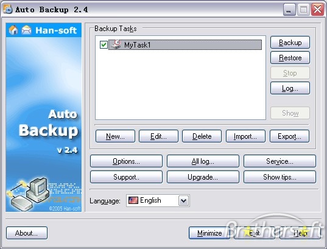
Task: Click the Han-soft home icon
Action: click(13, 30)
